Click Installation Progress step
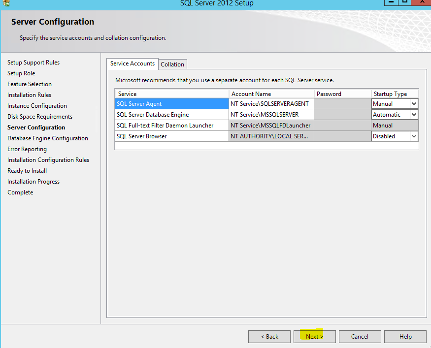This screenshot has height=348, width=431. 33,182
